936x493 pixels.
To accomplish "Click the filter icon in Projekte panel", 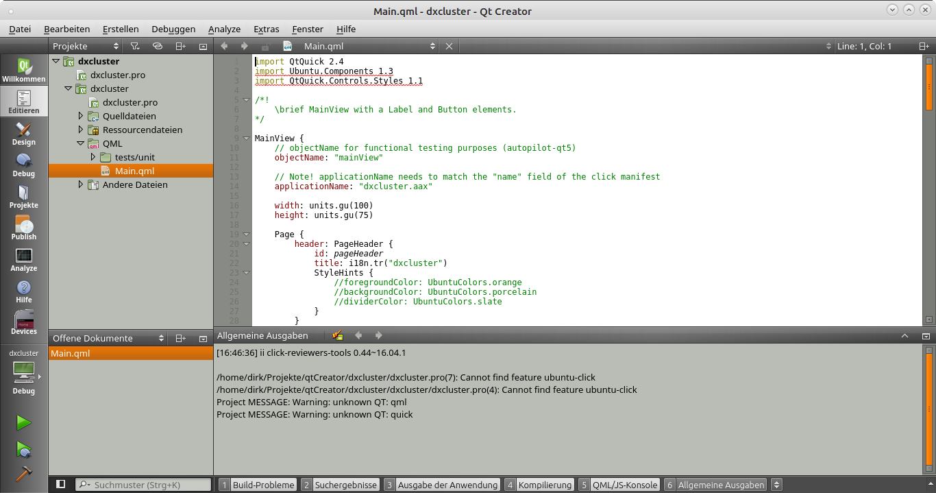I will tap(135, 46).
